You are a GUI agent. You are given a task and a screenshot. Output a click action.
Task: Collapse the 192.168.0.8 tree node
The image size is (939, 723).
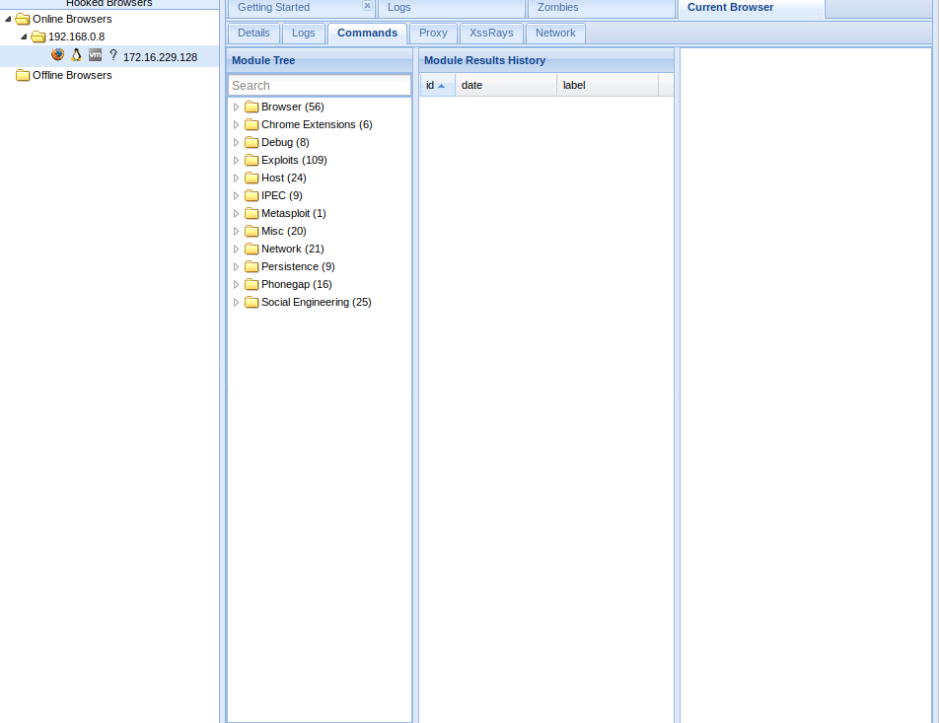coord(24,37)
